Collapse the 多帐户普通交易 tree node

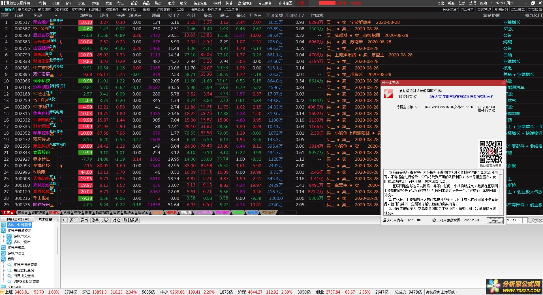[20, 230]
